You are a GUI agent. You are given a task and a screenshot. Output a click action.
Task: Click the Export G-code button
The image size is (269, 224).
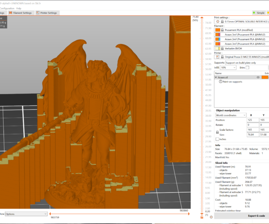(x=256, y=216)
